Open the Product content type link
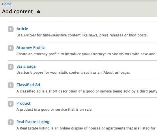 pyautogui.click(x=23, y=103)
